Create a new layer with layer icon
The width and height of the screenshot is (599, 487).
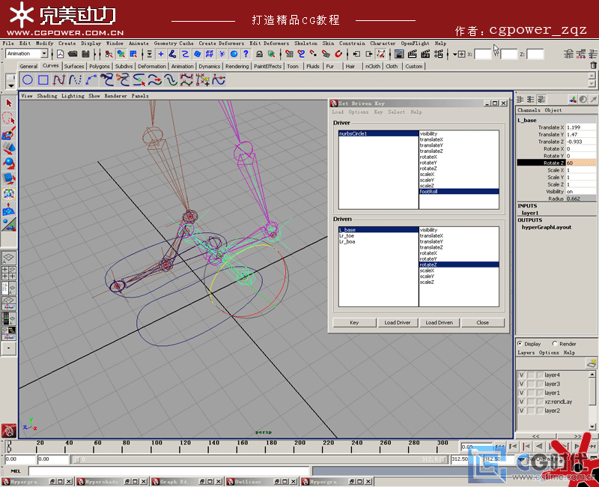[591, 363]
